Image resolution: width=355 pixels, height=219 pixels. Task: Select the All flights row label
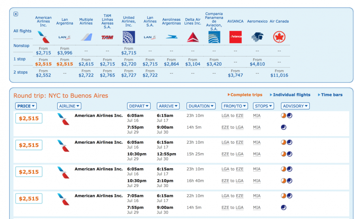click(x=22, y=31)
